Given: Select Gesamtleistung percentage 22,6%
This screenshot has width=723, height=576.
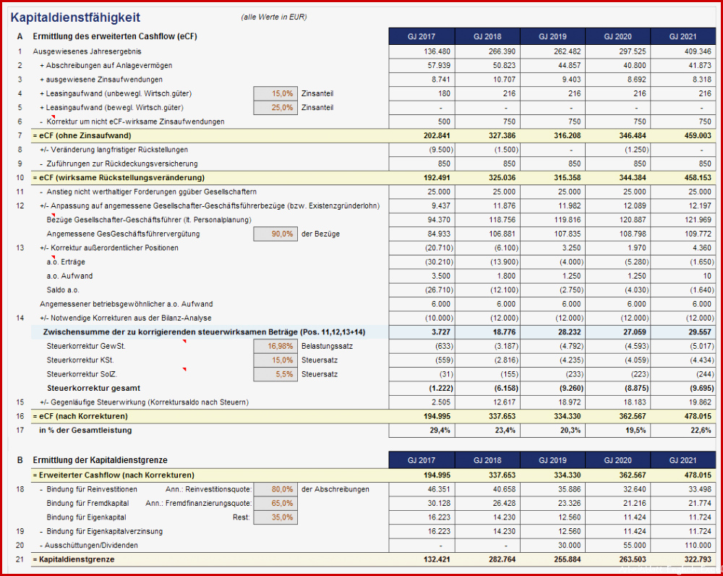Looking at the screenshot, I should [683, 431].
